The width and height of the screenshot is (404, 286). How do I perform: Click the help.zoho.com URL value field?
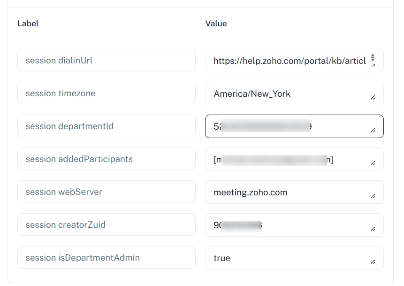[289, 61]
